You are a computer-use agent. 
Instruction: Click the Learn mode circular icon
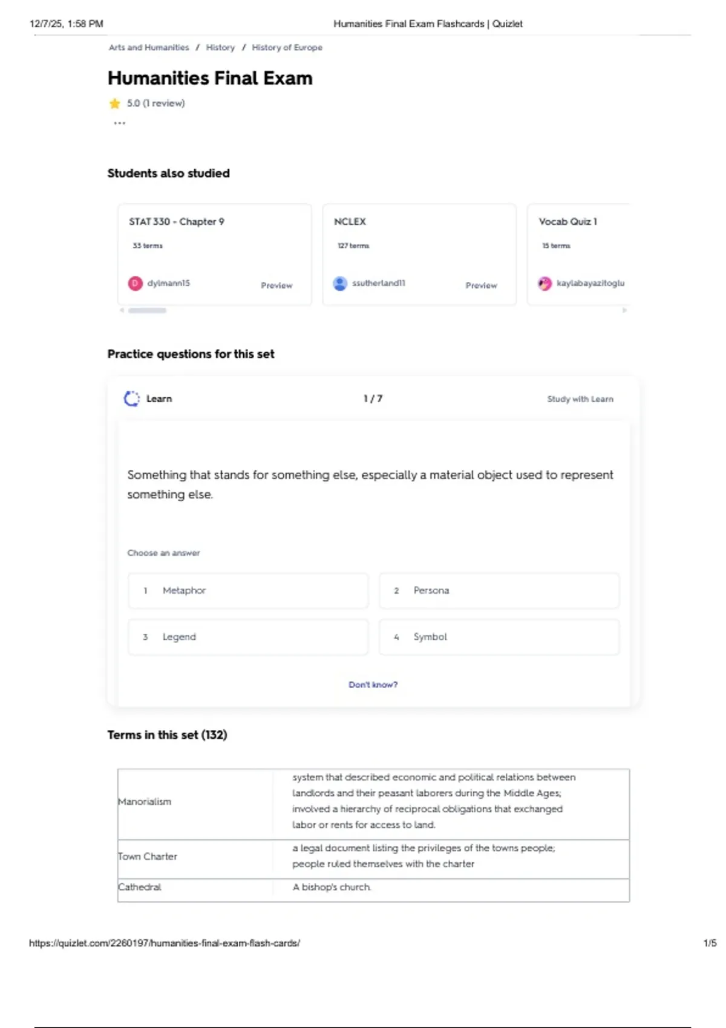(x=131, y=399)
